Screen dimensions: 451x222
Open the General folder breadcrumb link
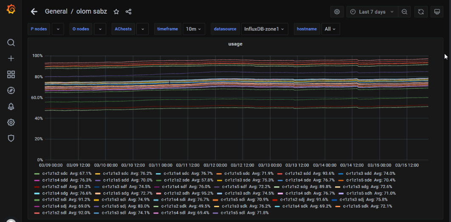click(56, 12)
